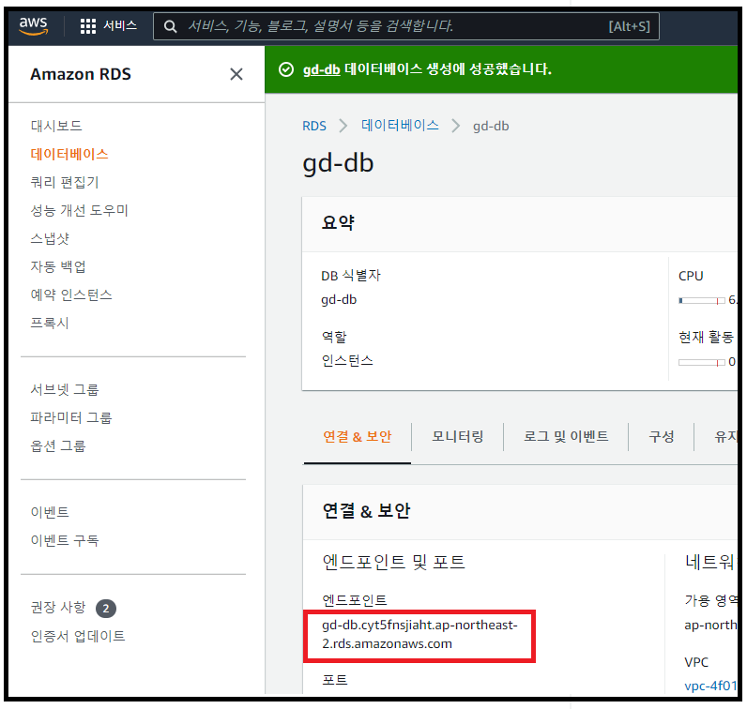
Task: Click the 엔드포인트 및 포트 heading
Action: (x=393, y=563)
